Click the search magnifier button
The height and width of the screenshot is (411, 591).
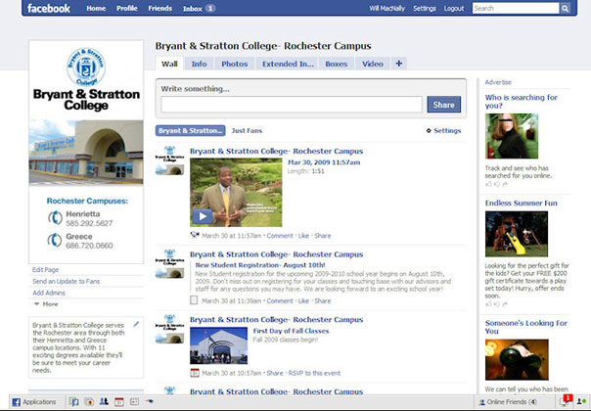coord(565,8)
